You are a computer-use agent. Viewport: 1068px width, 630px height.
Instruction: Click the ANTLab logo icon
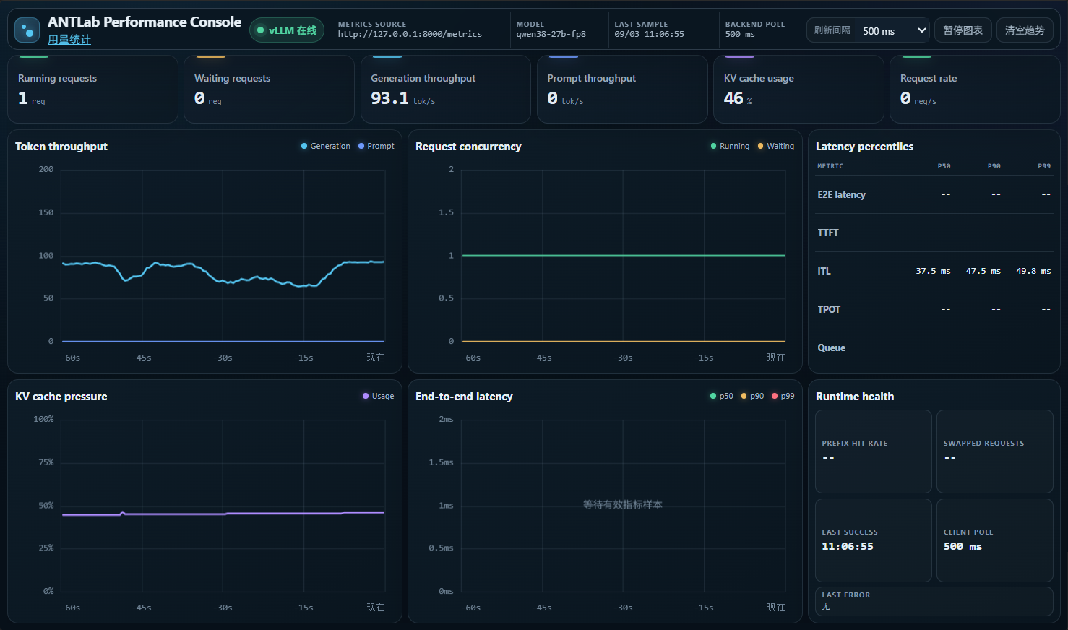(27, 30)
